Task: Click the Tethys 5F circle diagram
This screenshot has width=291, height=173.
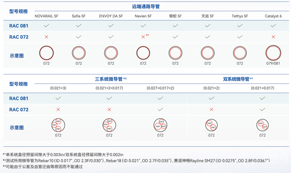Action: click(240, 53)
